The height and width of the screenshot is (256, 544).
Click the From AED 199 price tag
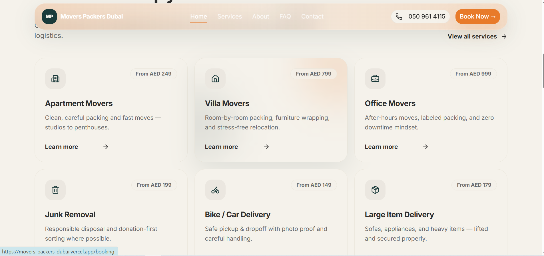154,185
